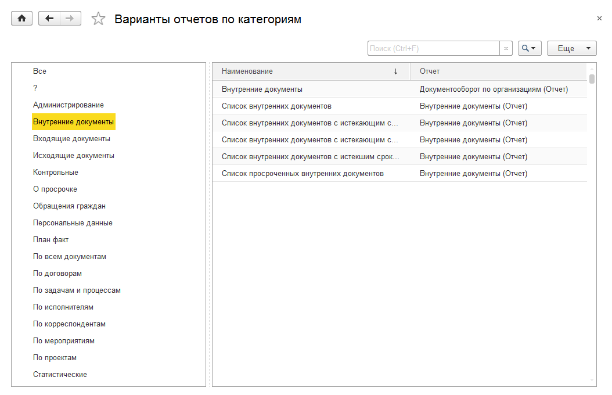Viewport: 612px width, 395px height.
Task: Select the Список внутренних документов report
Action: coord(276,106)
